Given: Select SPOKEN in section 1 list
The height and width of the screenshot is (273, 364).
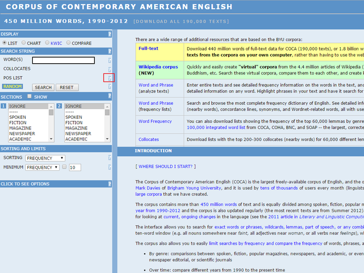Looking at the screenshot, I should [28, 117].
